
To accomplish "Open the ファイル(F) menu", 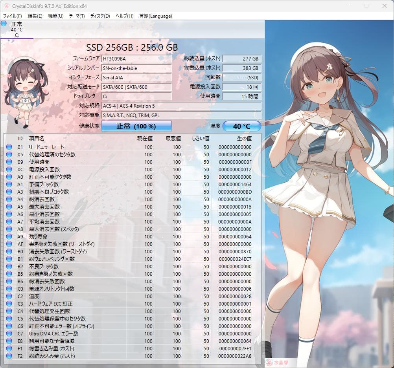I will tap(12, 16).
